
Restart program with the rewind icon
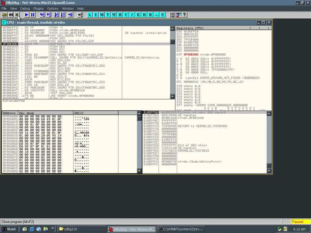[x=11, y=15]
